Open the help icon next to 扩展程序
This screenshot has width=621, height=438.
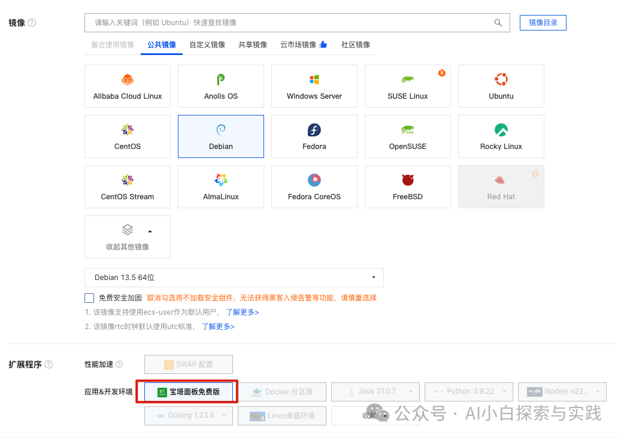[x=49, y=364]
